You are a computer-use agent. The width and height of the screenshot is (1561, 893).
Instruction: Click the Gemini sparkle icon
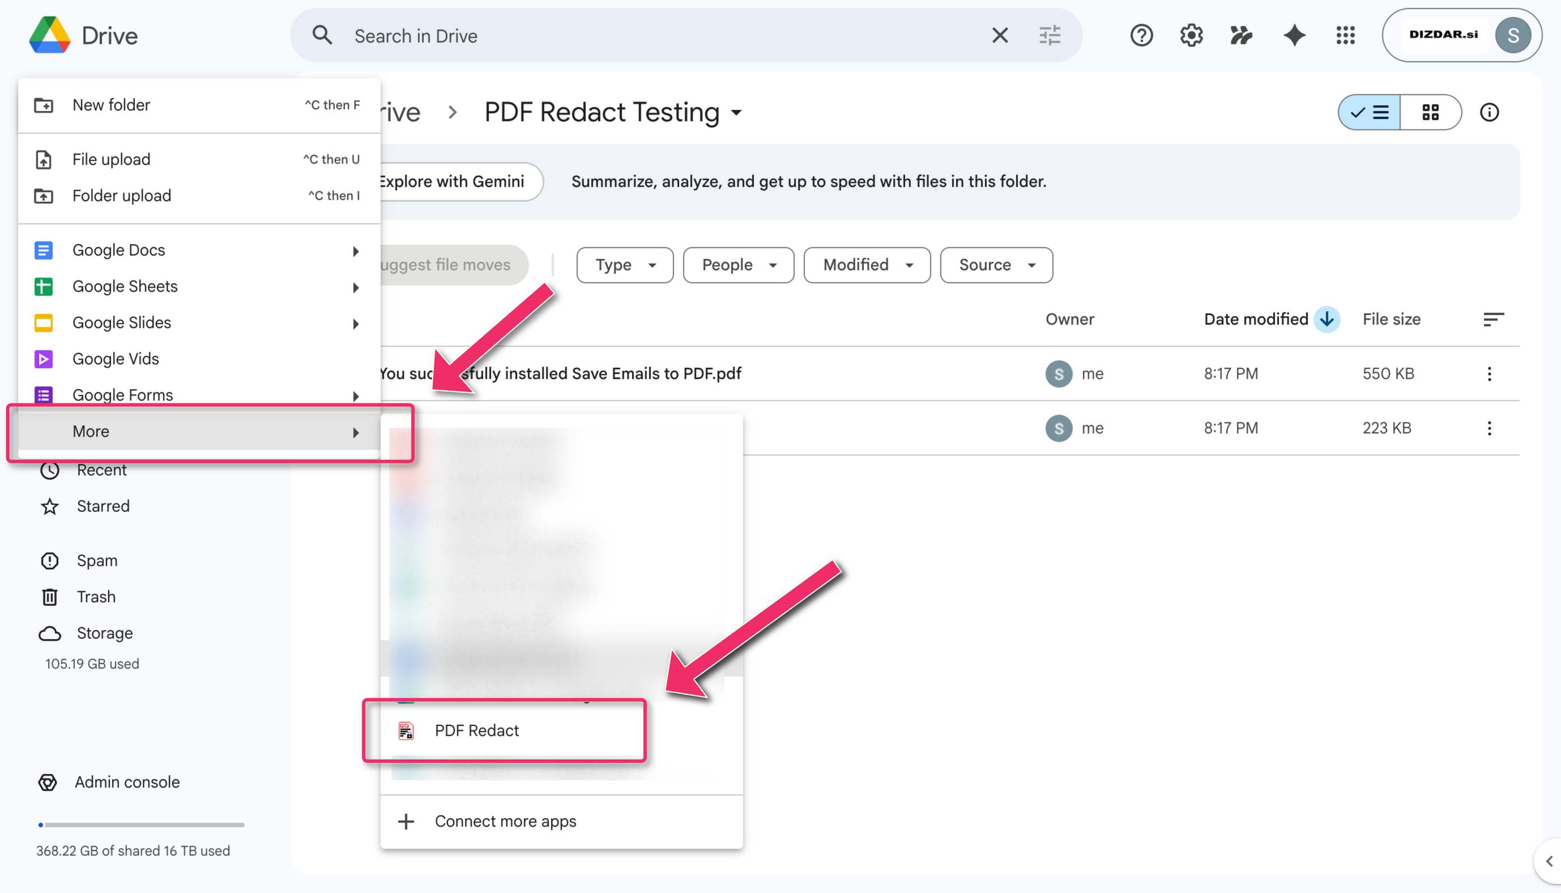tap(1294, 36)
